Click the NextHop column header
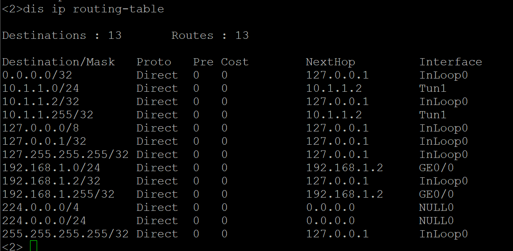Viewport: 513px width, 251px height. [330, 62]
